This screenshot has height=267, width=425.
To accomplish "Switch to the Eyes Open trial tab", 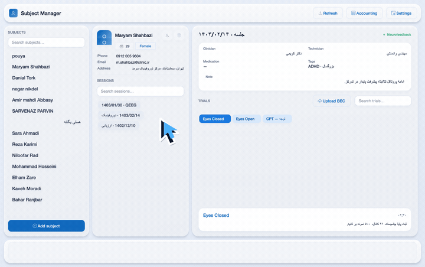I will pyautogui.click(x=246, y=119).
